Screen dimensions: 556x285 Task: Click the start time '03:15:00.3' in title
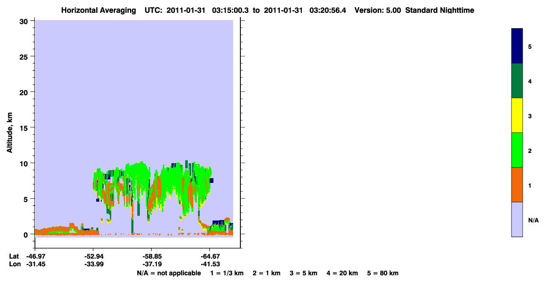pos(231,10)
